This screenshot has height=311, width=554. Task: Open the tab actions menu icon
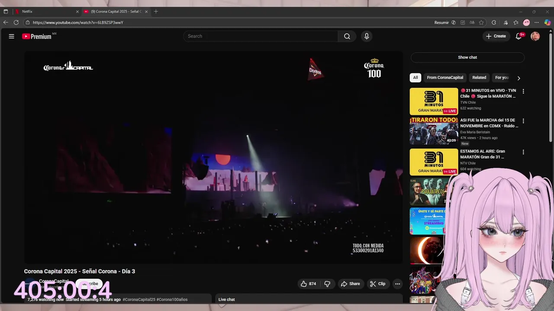pos(6,12)
